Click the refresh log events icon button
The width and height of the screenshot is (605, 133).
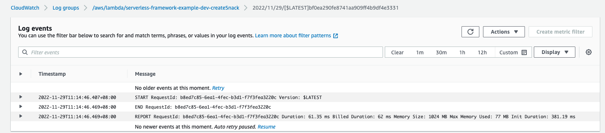click(x=470, y=32)
